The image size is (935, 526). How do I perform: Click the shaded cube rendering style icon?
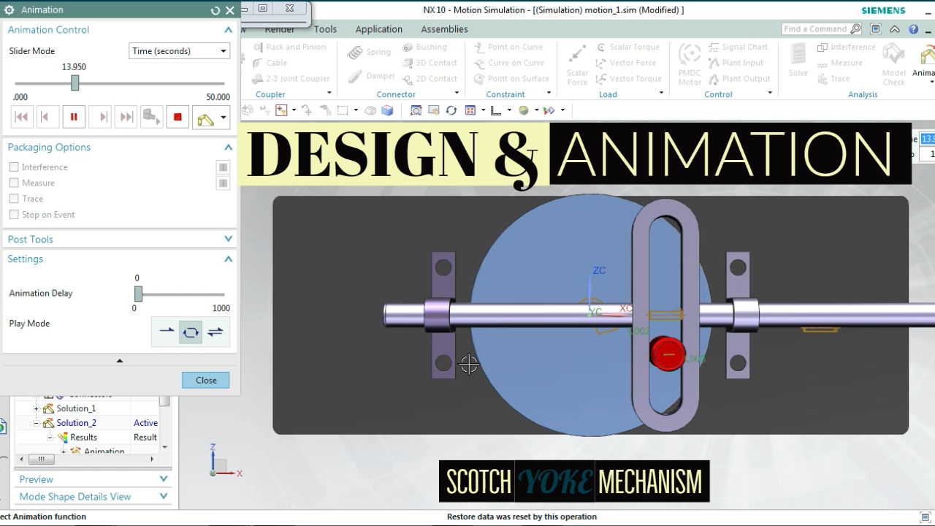click(x=387, y=110)
